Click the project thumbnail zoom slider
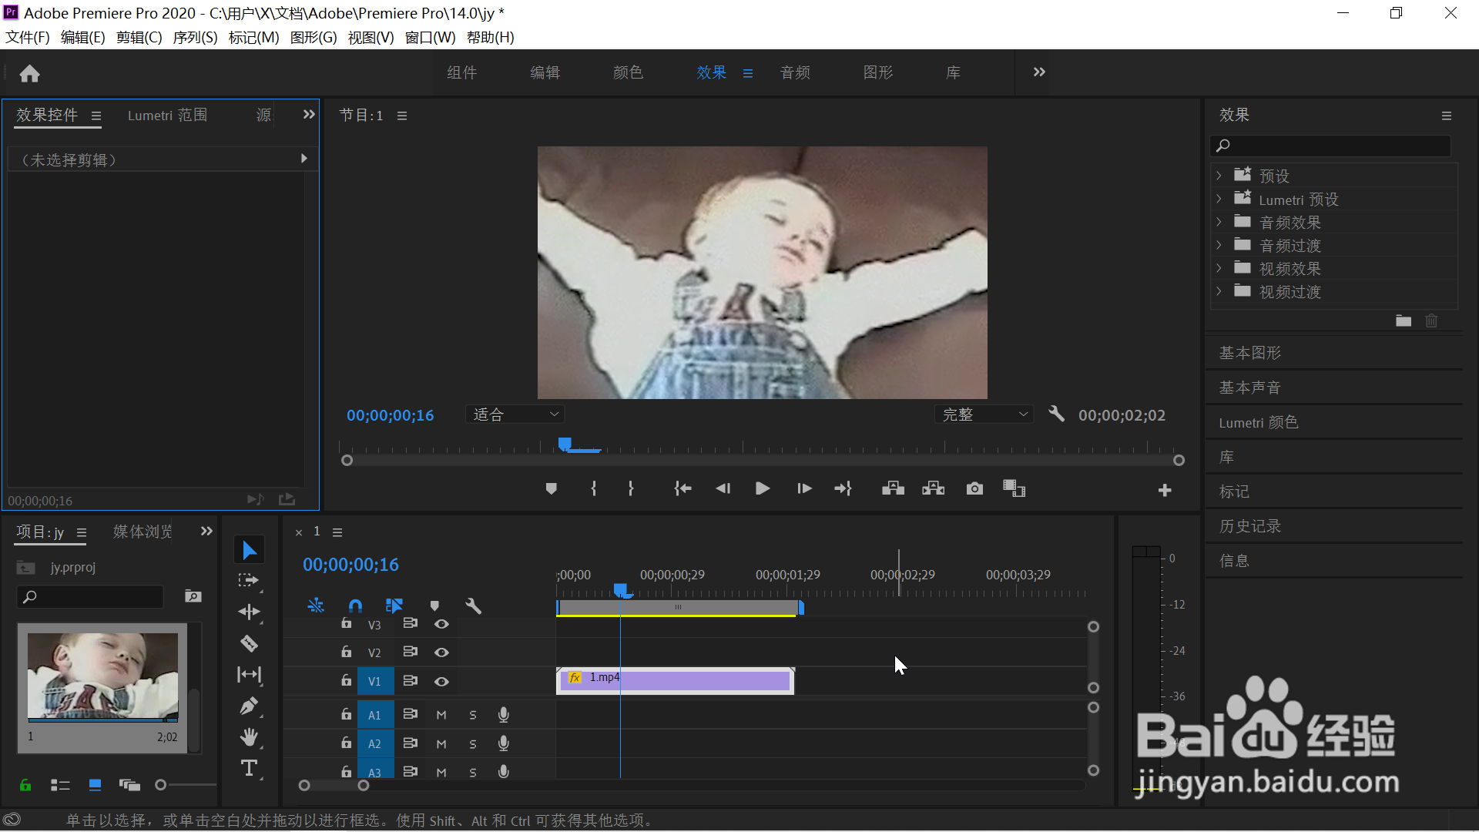 click(x=161, y=785)
